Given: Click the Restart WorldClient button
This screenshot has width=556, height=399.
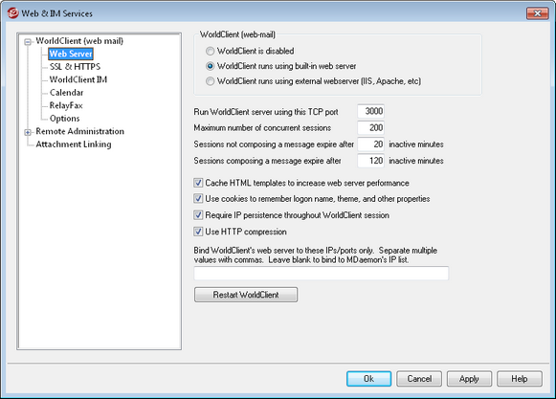Looking at the screenshot, I should pos(246,295).
